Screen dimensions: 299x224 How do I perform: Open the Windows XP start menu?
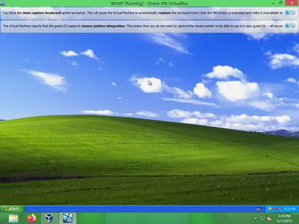[12, 209]
